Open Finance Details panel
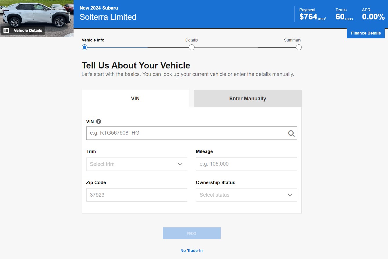388x259 pixels. [x=366, y=33]
